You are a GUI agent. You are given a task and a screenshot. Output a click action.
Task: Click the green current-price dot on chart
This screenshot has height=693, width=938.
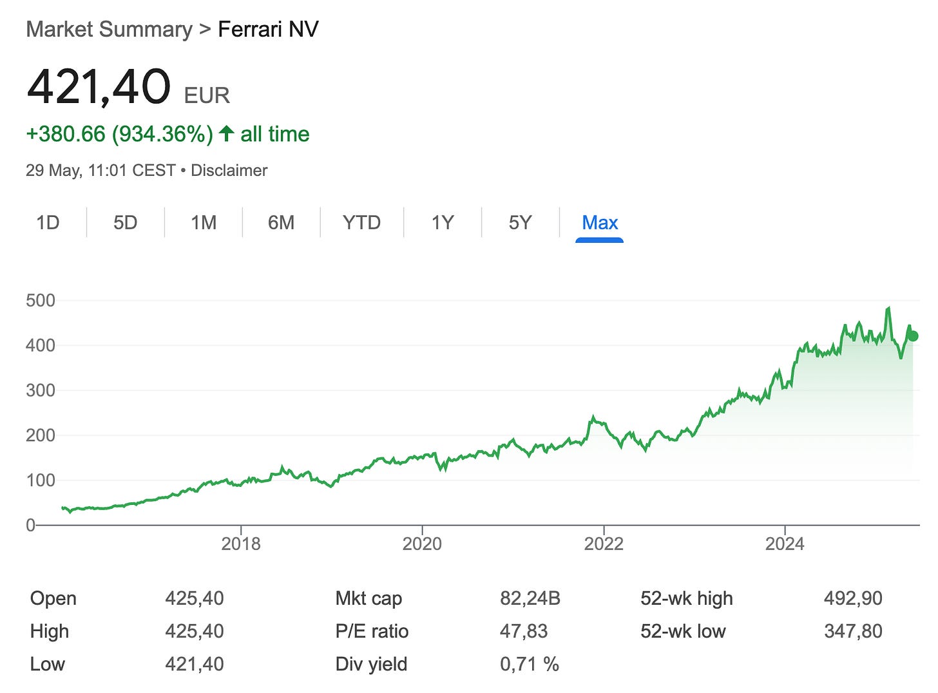pyautogui.click(x=912, y=336)
